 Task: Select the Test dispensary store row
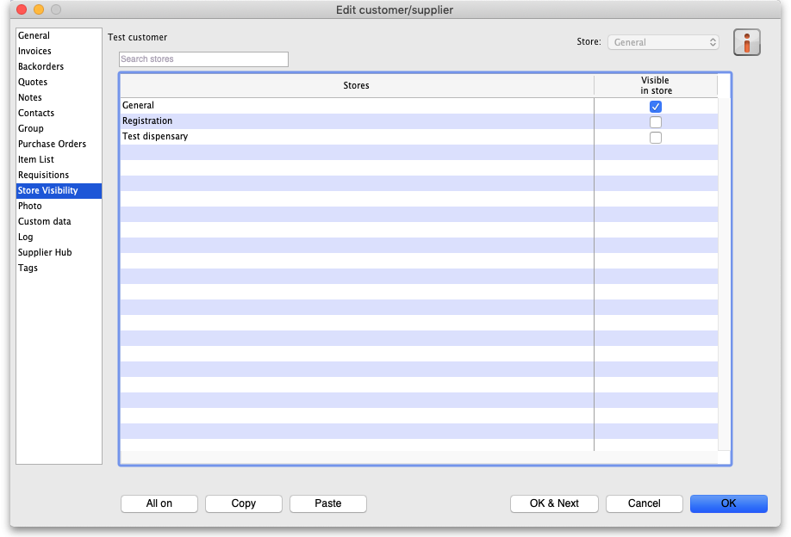pyautogui.click(x=155, y=137)
